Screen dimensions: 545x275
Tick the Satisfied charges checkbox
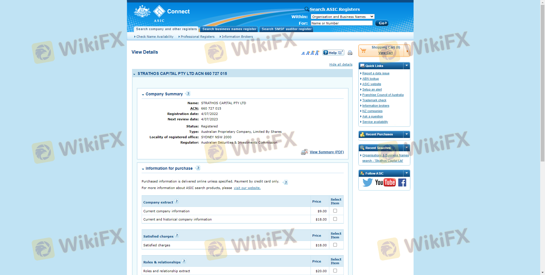point(335,245)
